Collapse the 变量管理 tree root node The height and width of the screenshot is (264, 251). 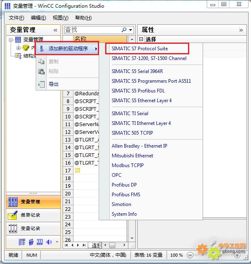coord(11,40)
